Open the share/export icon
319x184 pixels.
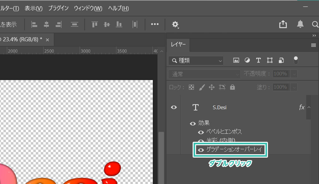tap(283, 25)
